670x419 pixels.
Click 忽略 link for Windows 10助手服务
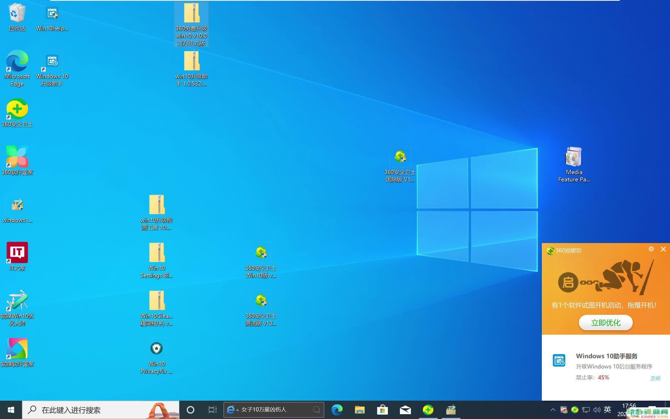pyautogui.click(x=655, y=378)
